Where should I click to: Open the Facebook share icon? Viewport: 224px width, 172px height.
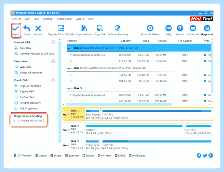199,156
